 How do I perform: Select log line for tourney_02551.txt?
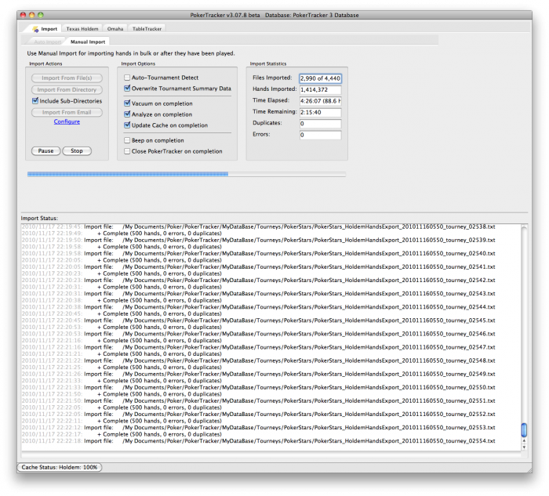click(258, 400)
